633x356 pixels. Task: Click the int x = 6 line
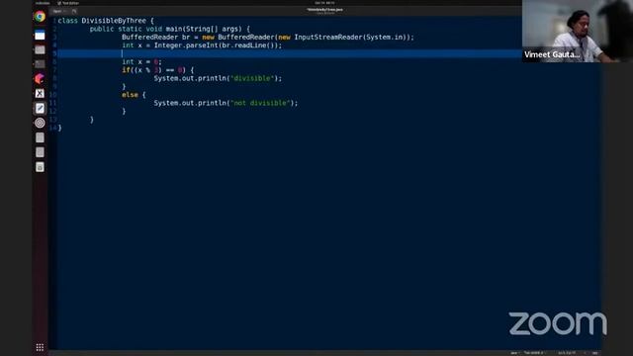click(141, 61)
